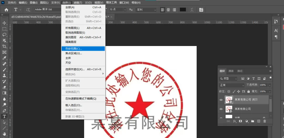
Task: Create a new layer group
Action: coord(252,121)
